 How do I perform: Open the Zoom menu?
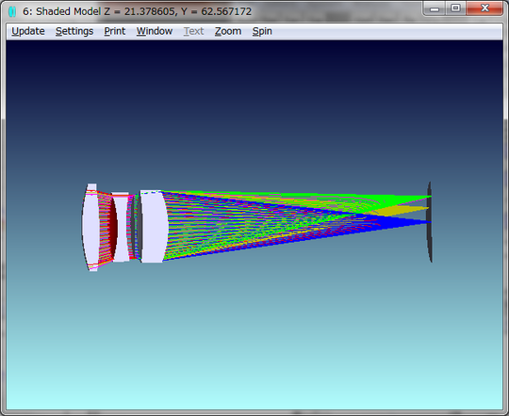pos(228,31)
